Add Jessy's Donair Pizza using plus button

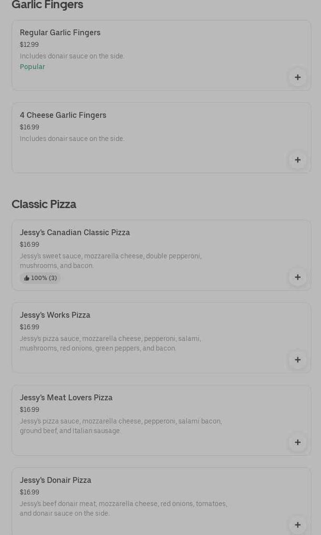[298, 525]
